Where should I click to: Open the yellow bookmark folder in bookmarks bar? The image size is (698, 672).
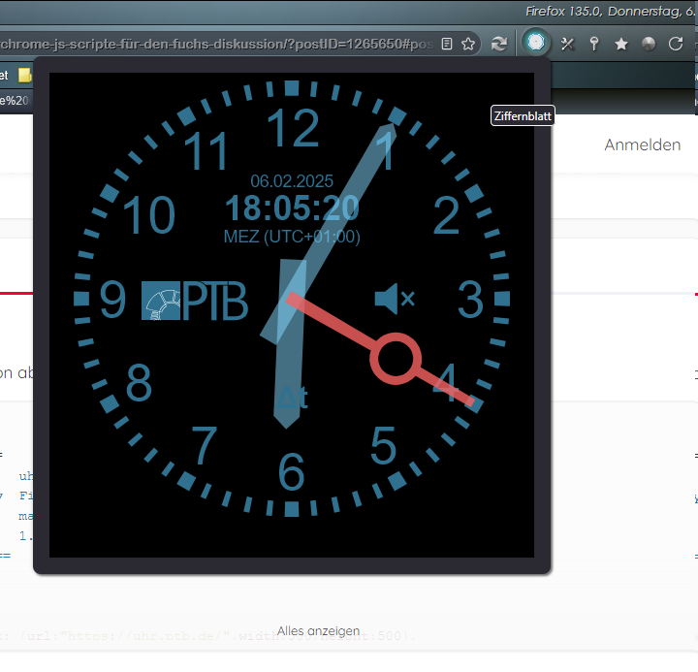tap(25, 76)
